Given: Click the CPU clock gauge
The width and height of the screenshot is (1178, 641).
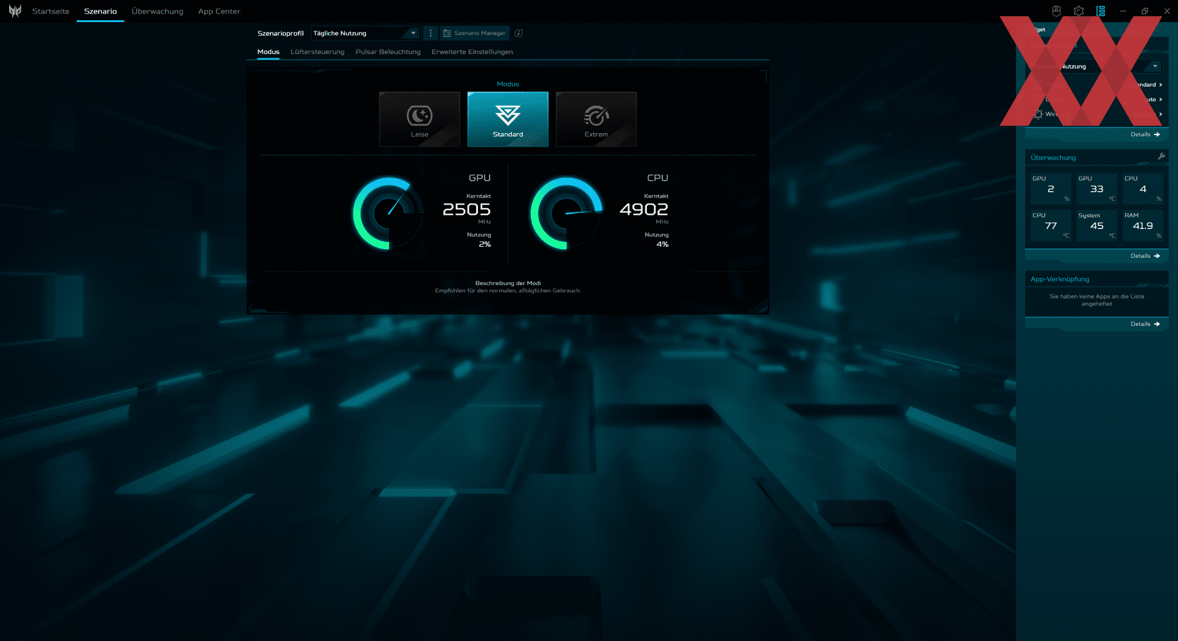Looking at the screenshot, I should [x=566, y=214].
